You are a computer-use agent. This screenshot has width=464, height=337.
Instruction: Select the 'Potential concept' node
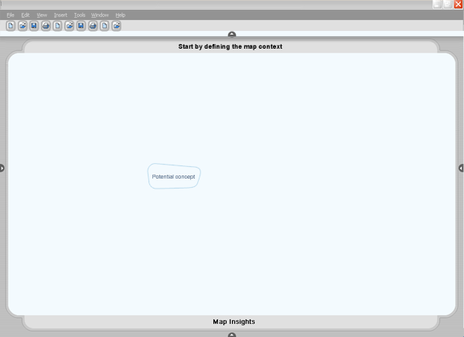coord(174,177)
